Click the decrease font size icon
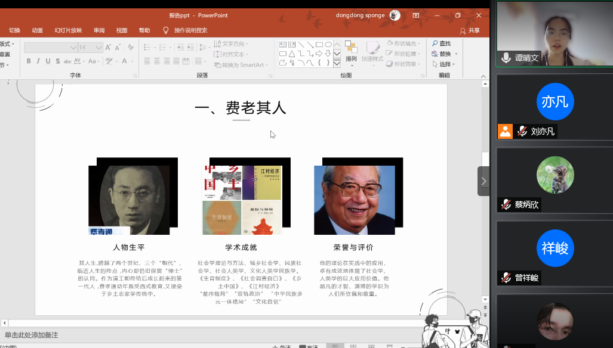Viewport: 613px width, 348px height. pyautogui.click(x=118, y=48)
